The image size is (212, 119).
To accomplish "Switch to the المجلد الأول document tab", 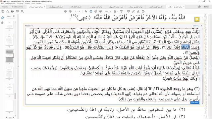I will click(x=76, y=7).
